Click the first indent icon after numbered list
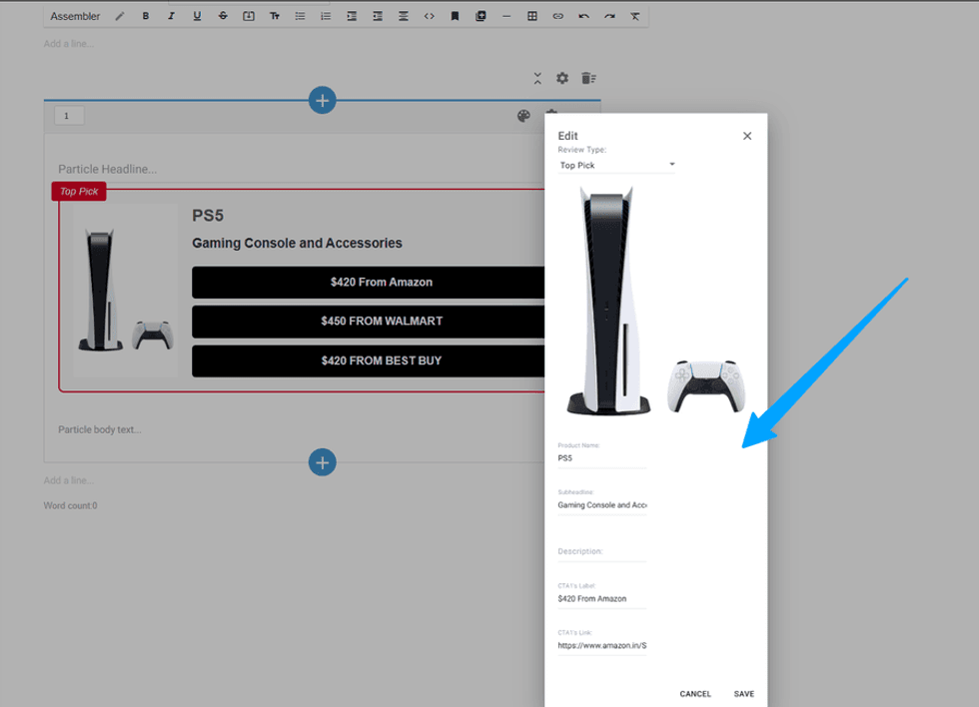 tap(352, 16)
